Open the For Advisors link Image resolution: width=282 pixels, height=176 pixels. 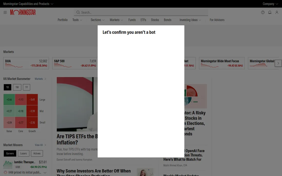pyautogui.click(x=217, y=20)
